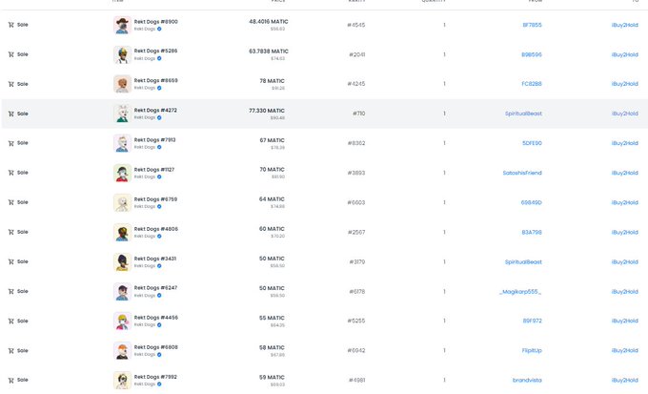The height and width of the screenshot is (394, 648).
Task: Click the cart icon in Rekt Dogs #4272 row
Action: [x=10, y=114]
